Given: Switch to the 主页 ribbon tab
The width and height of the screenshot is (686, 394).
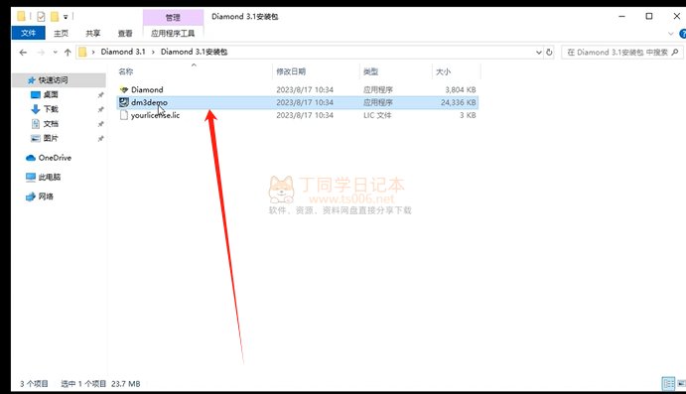Looking at the screenshot, I should click(x=61, y=33).
